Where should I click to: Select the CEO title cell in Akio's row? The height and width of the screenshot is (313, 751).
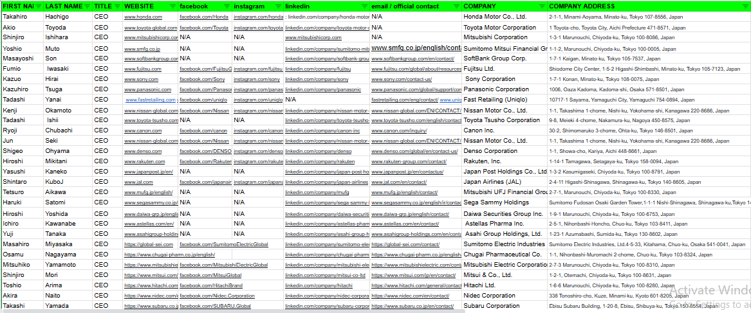click(107, 27)
